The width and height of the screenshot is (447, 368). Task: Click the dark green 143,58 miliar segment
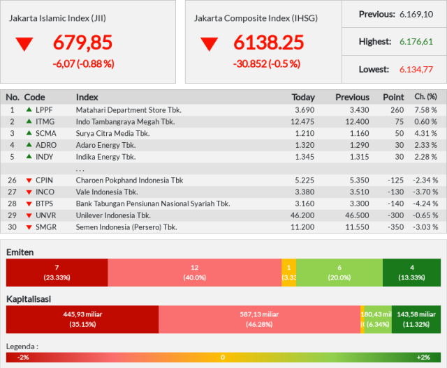(x=416, y=319)
